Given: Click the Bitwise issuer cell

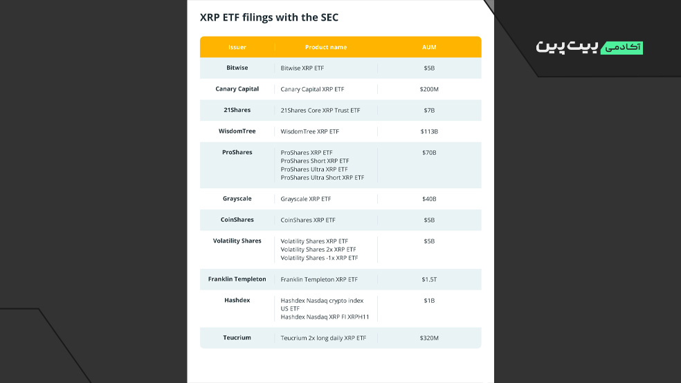Looking at the screenshot, I should pyautogui.click(x=237, y=68).
